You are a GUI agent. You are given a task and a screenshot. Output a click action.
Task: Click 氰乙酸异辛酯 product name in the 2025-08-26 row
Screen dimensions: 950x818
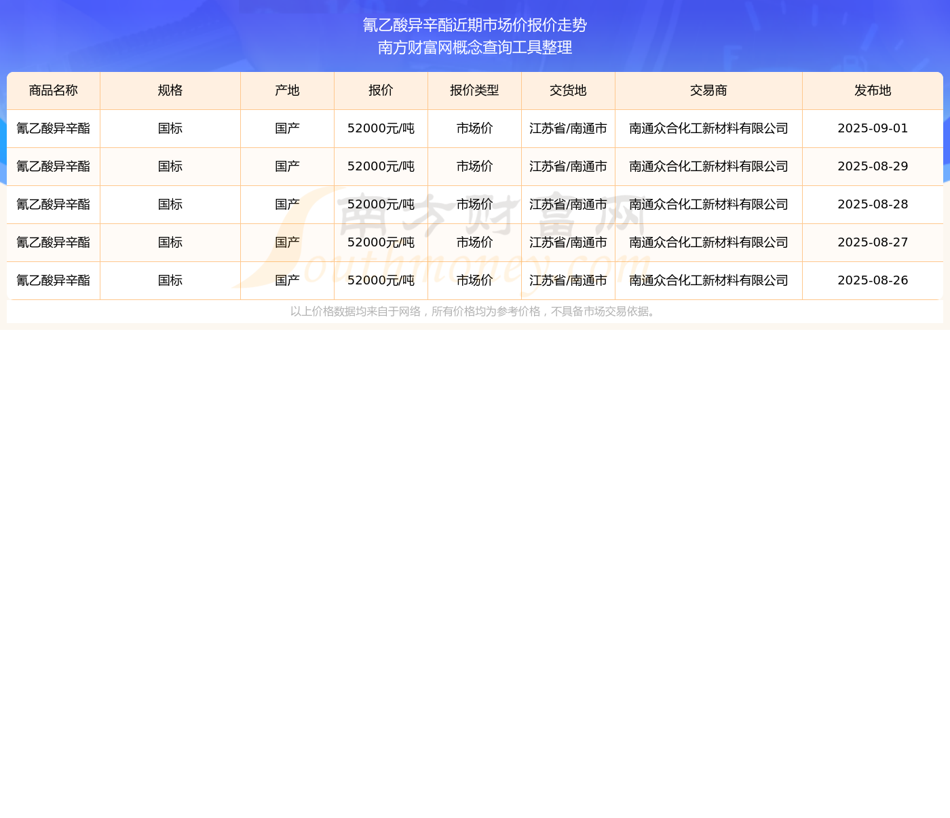click(53, 280)
